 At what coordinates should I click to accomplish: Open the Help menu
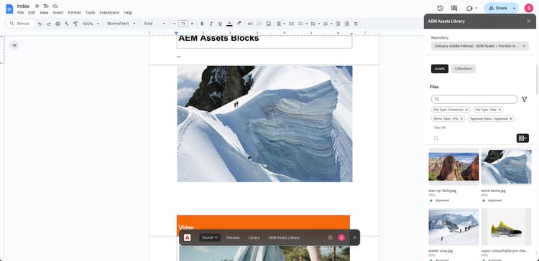(x=128, y=13)
